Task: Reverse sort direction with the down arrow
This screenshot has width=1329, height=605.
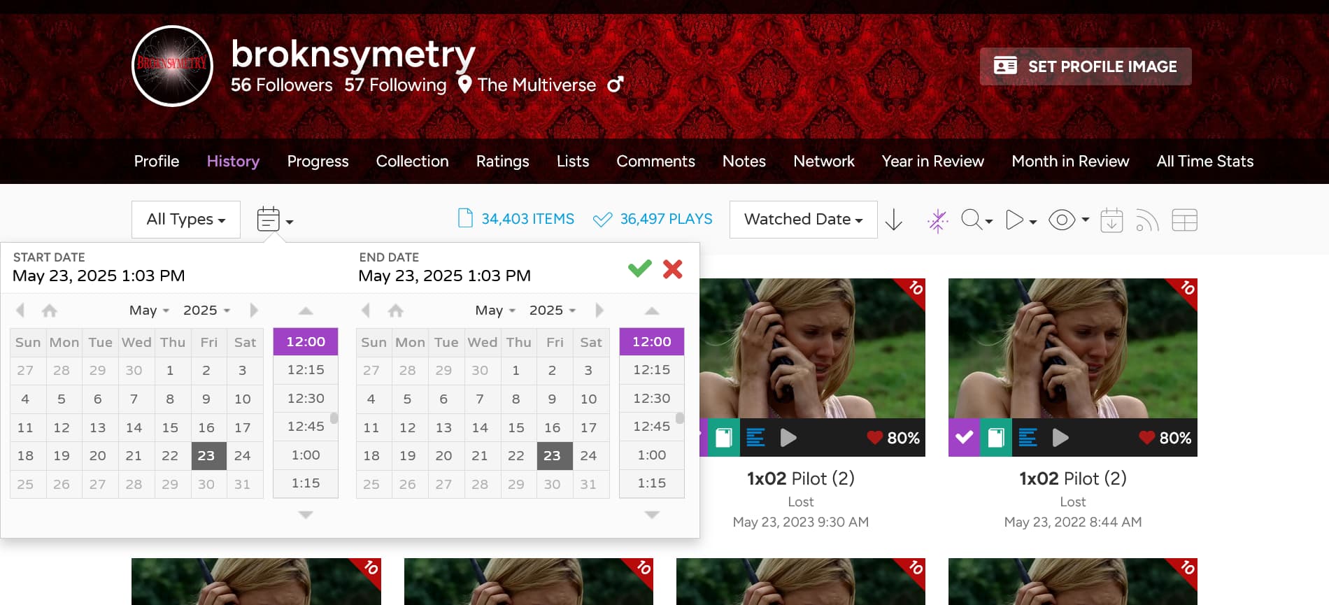Action: tap(894, 220)
